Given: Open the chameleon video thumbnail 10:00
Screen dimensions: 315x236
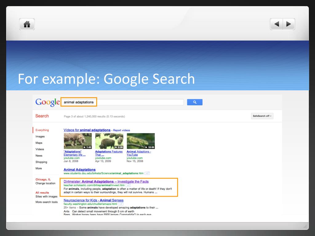Looking at the screenshot, I should tap(141, 141).
